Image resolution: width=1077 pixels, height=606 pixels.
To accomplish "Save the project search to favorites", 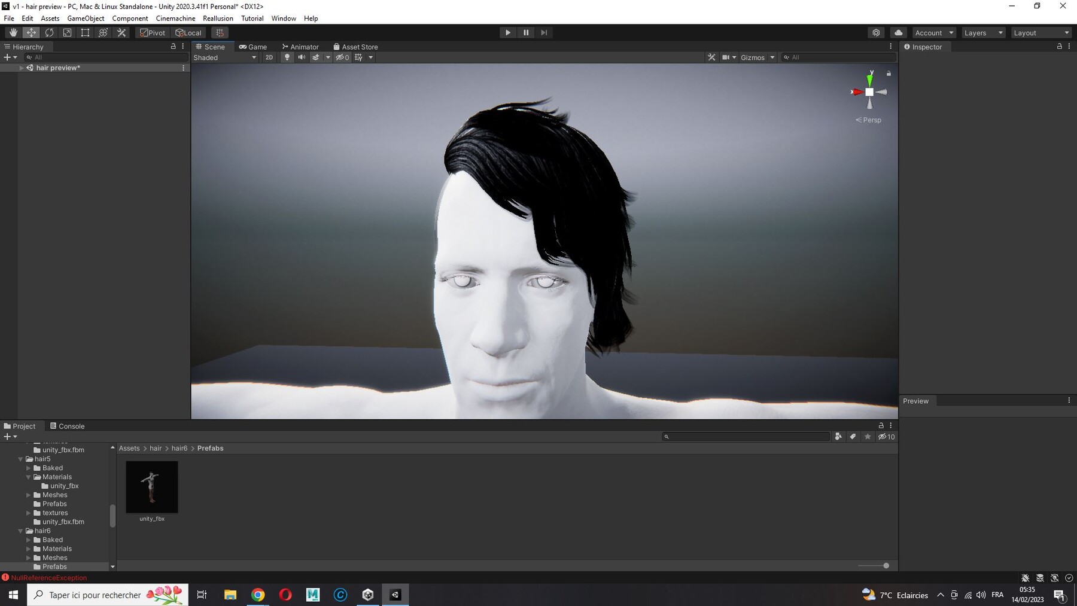I will tap(868, 437).
